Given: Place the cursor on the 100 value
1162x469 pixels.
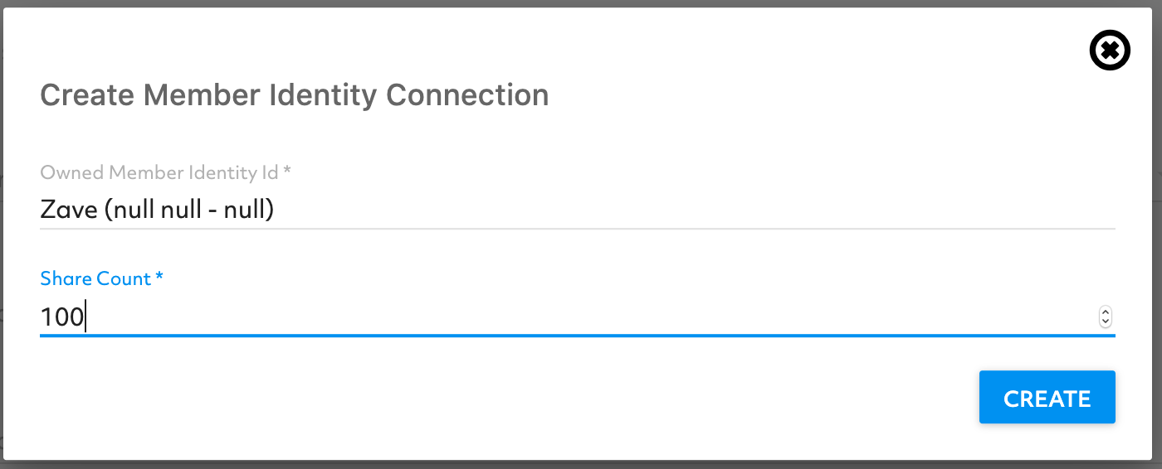Looking at the screenshot, I should click(x=62, y=317).
